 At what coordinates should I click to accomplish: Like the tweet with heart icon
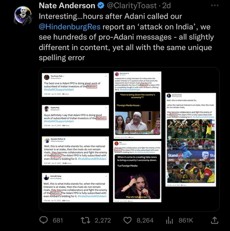pos(127,221)
